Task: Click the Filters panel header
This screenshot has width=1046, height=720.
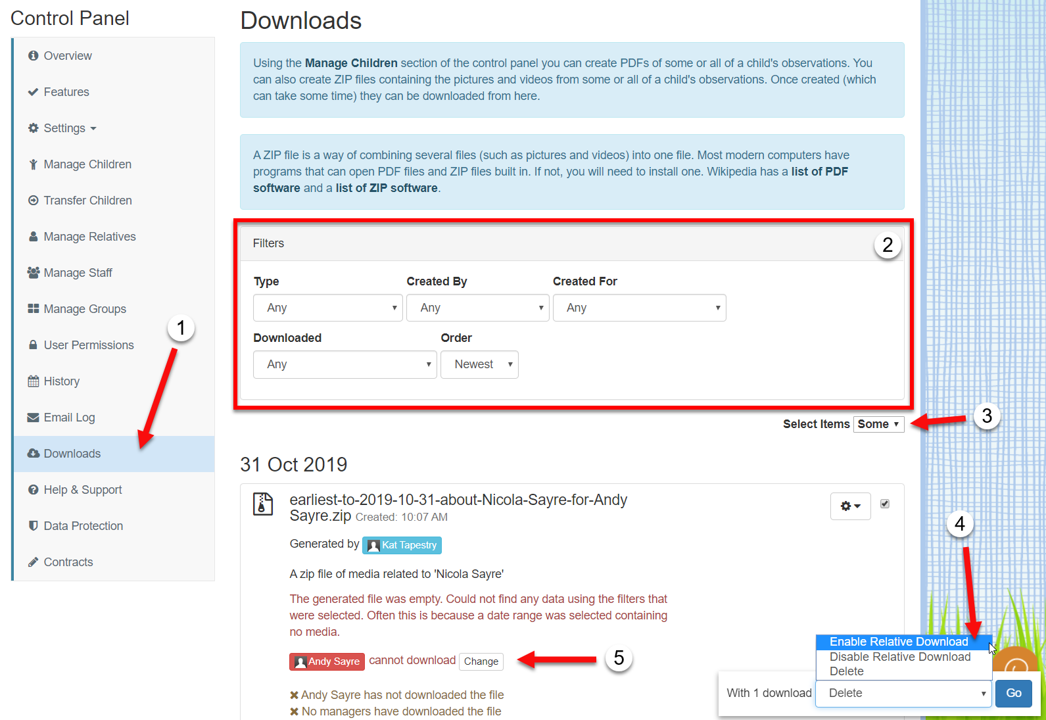Action: pyautogui.click(x=572, y=243)
